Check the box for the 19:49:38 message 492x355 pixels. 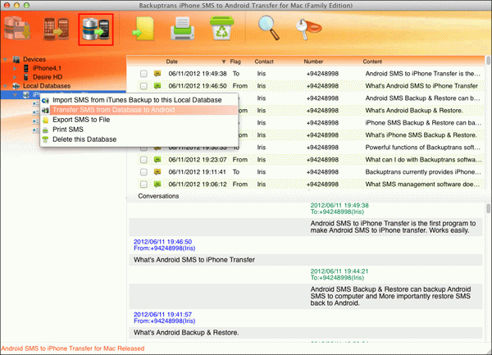143,74
